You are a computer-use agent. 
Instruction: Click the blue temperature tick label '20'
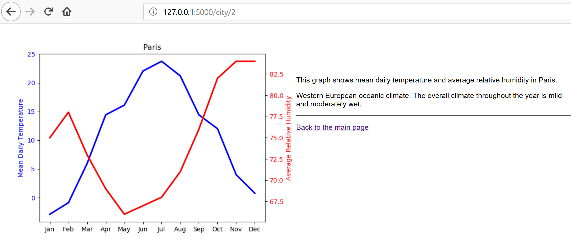[x=31, y=83]
